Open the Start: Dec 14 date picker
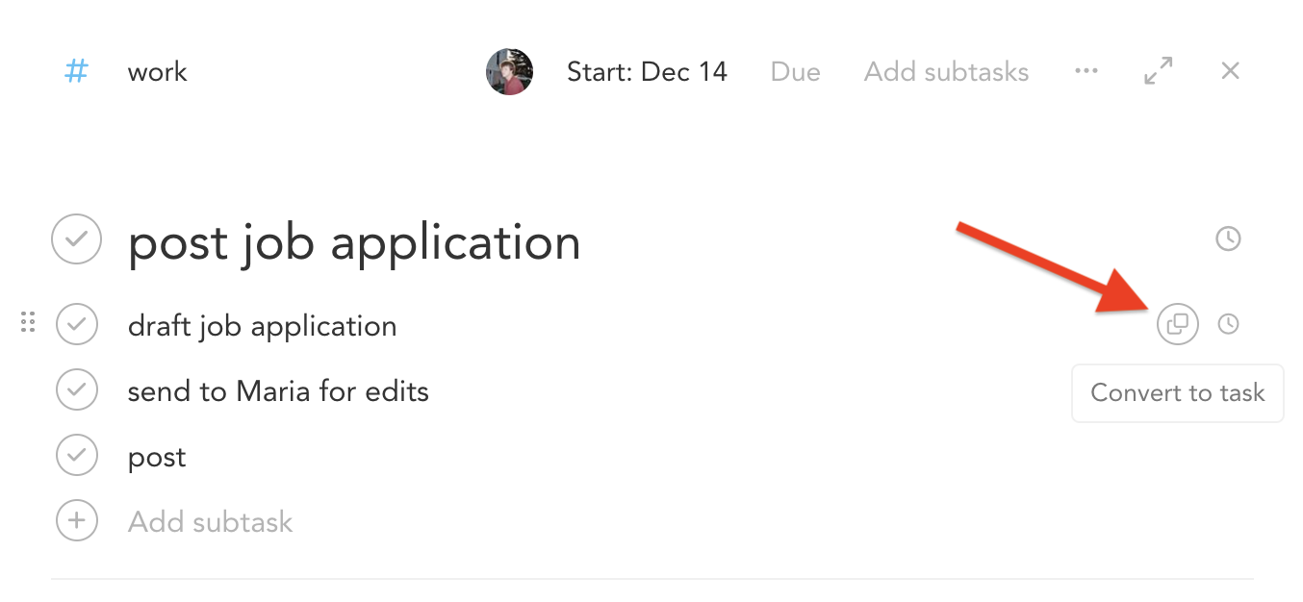This screenshot has width=1303, height=602. (647, 71)
